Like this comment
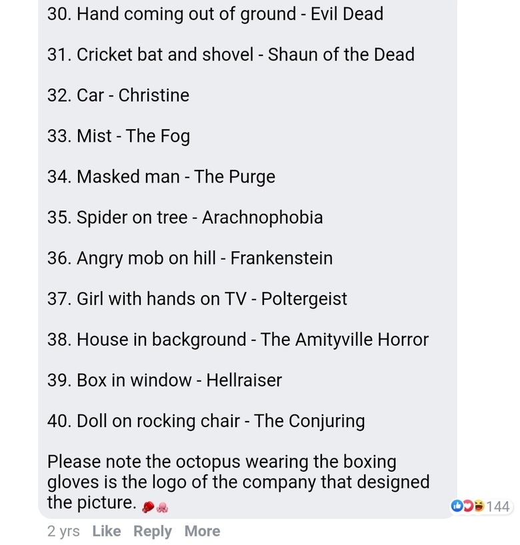 coord(107,531)
